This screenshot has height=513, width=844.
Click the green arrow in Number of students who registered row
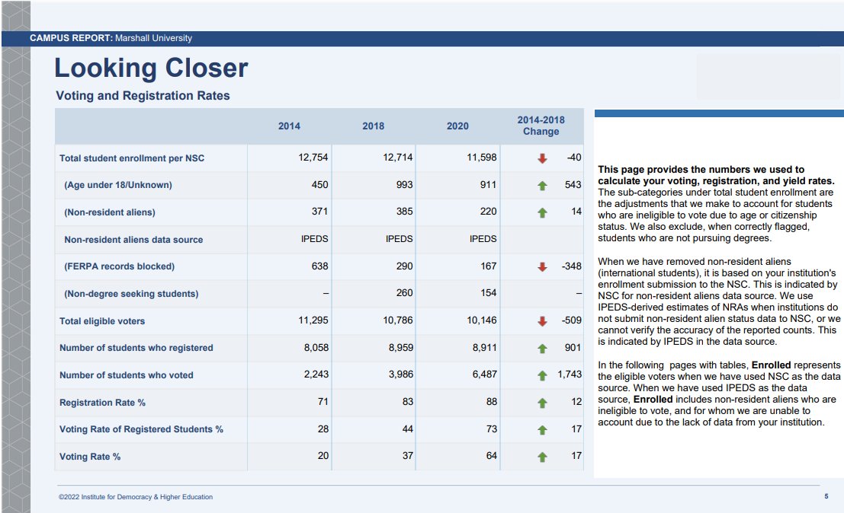pos(542,349)
